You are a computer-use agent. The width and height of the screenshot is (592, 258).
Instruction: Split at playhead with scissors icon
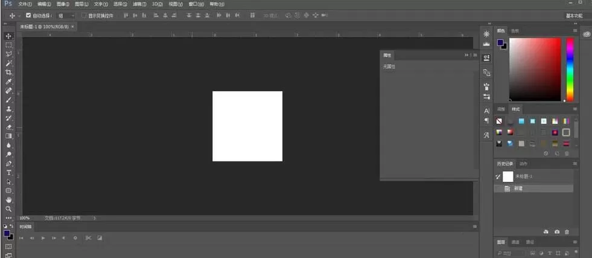click(88, 238)
